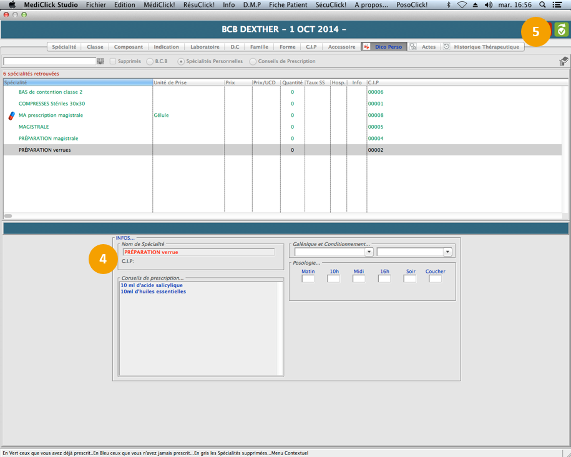
Task: Select Conseils de Prescription radio button
Action: (253, 61)
